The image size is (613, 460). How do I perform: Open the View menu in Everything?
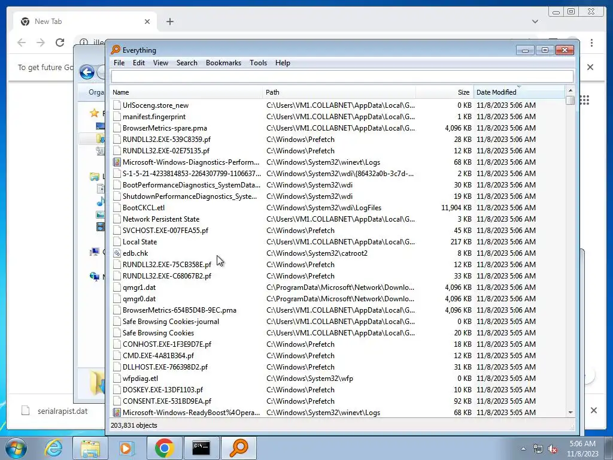pos(160,63)
